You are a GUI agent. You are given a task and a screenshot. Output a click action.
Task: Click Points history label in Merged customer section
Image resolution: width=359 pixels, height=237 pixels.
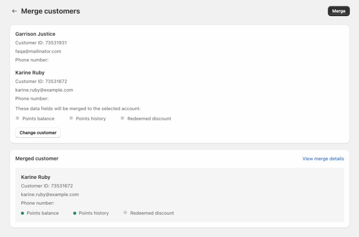[x=93, y=213]
